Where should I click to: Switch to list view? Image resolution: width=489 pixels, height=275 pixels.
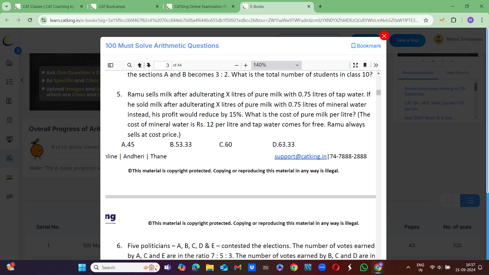470,201
